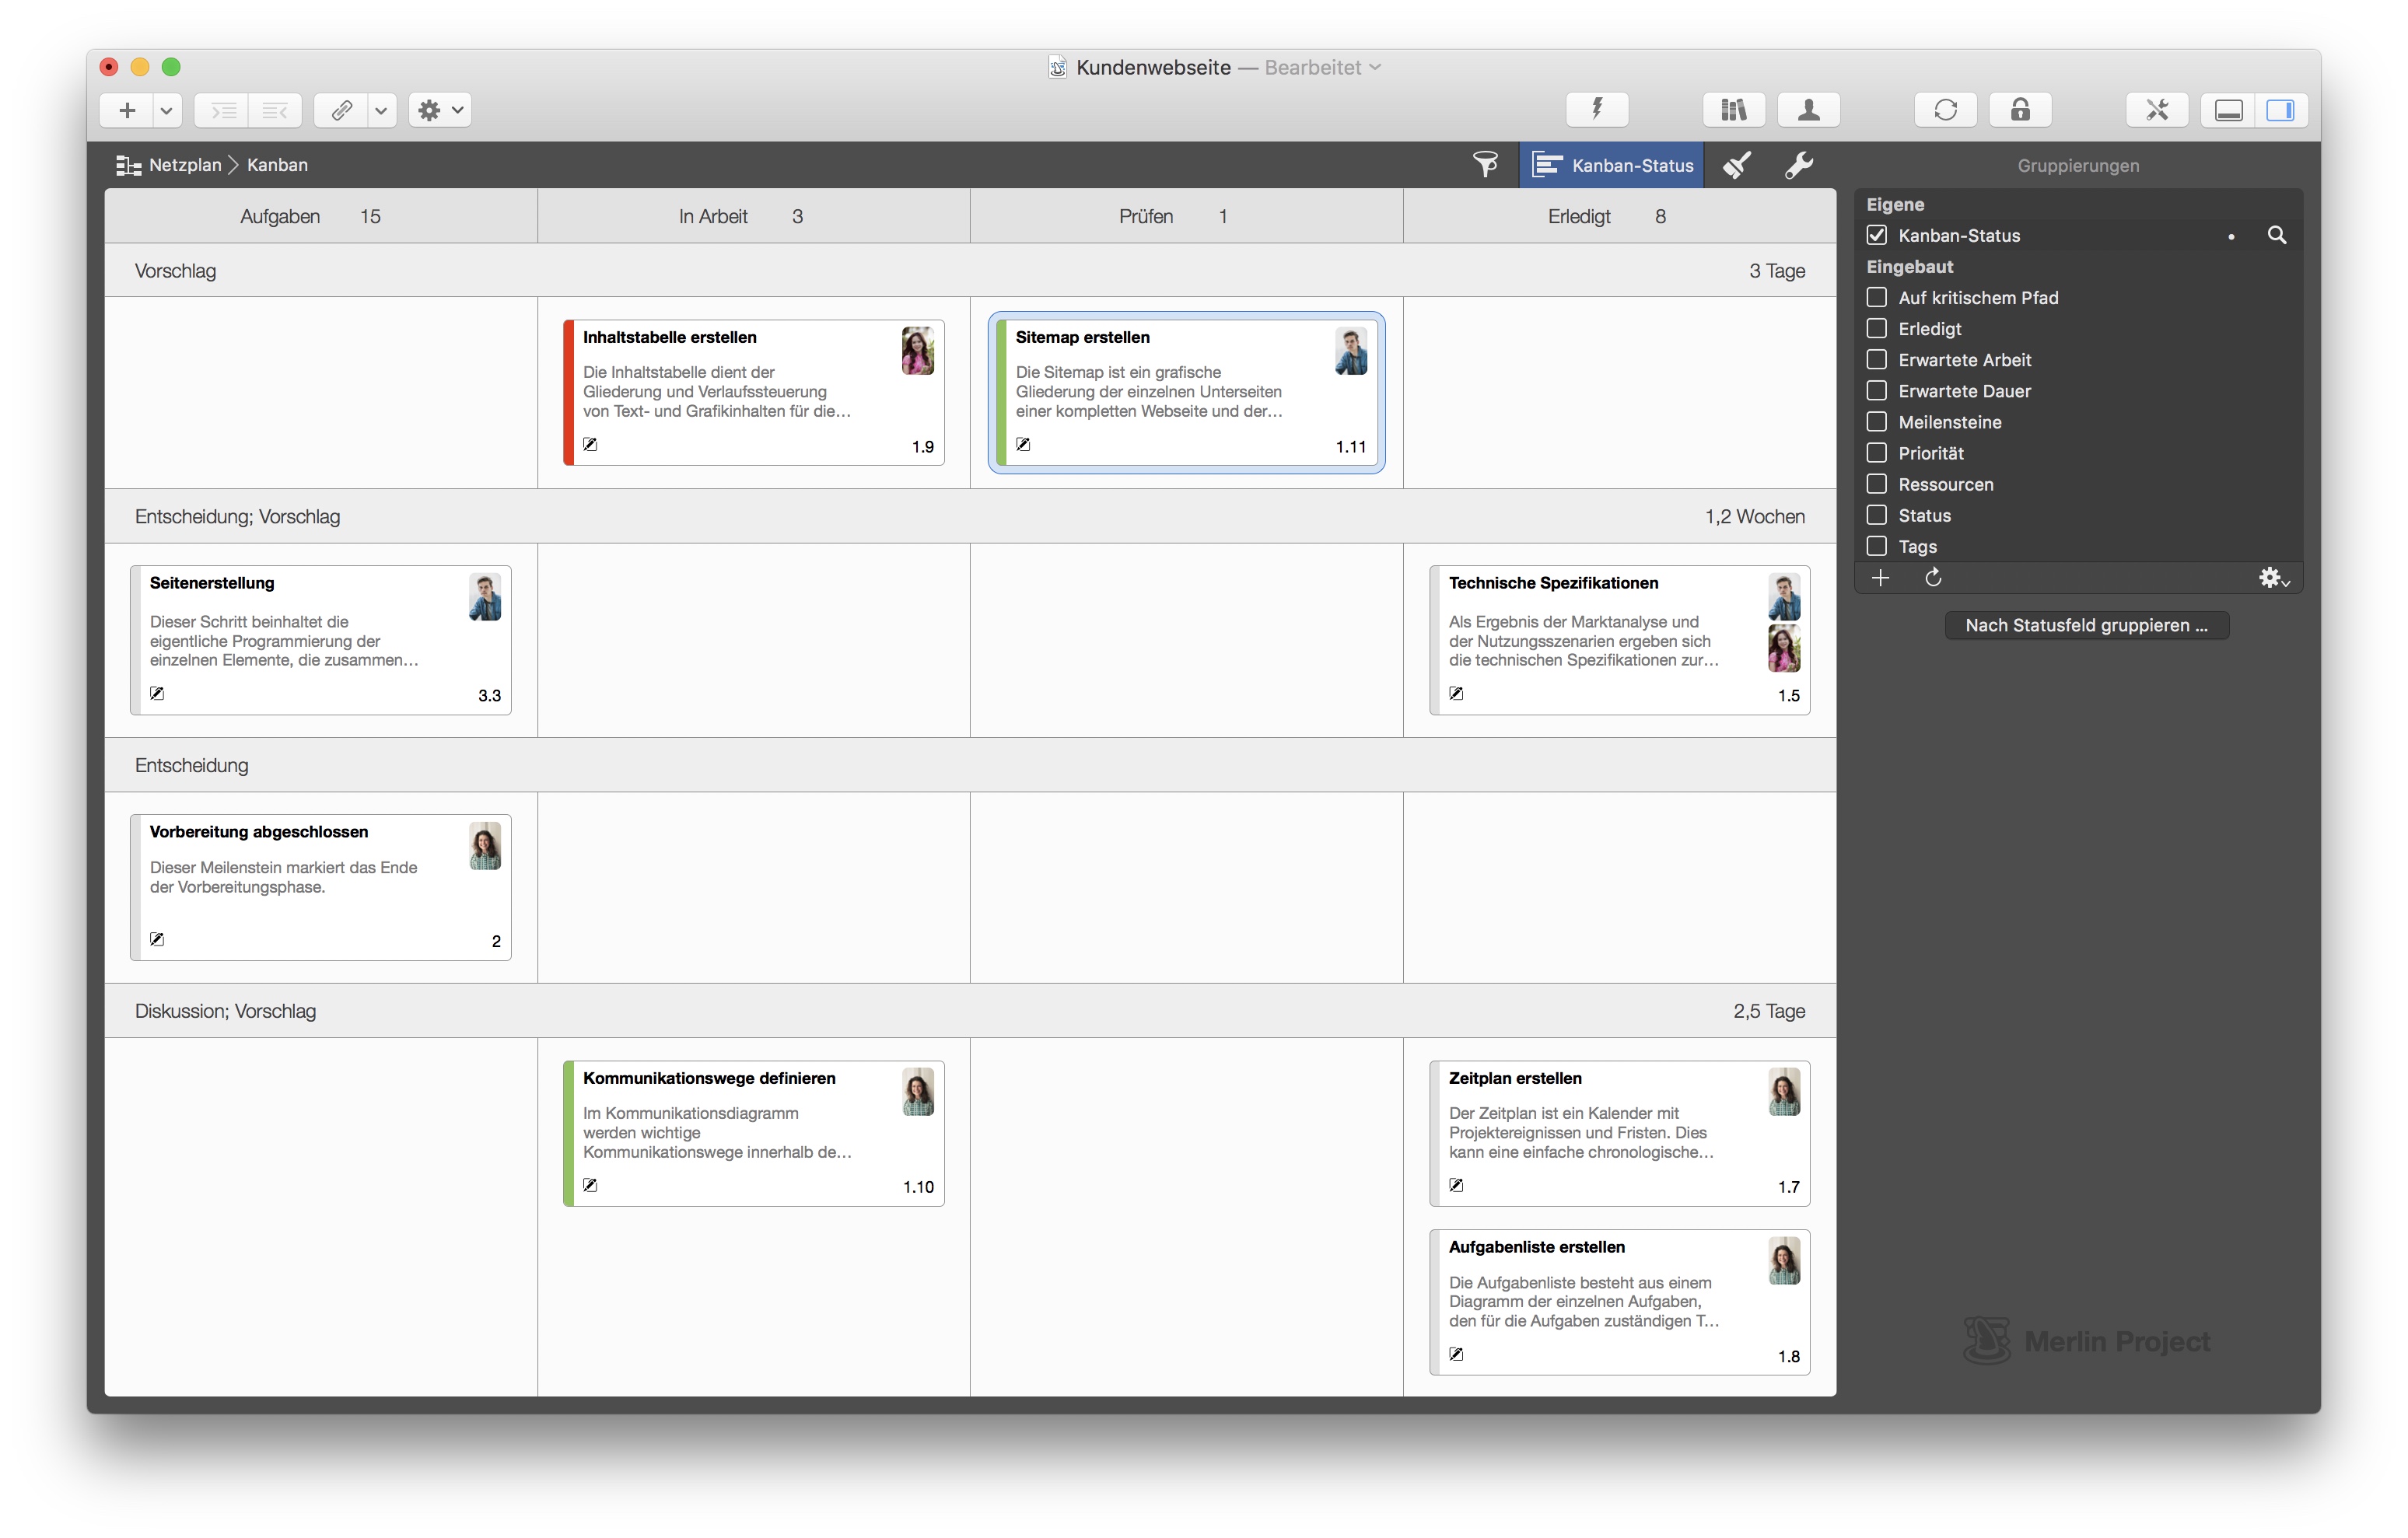Open the paintbrush styles icon
Image resolution: width=2408 pixels, height=1538 pixels.
(1737, 165)
